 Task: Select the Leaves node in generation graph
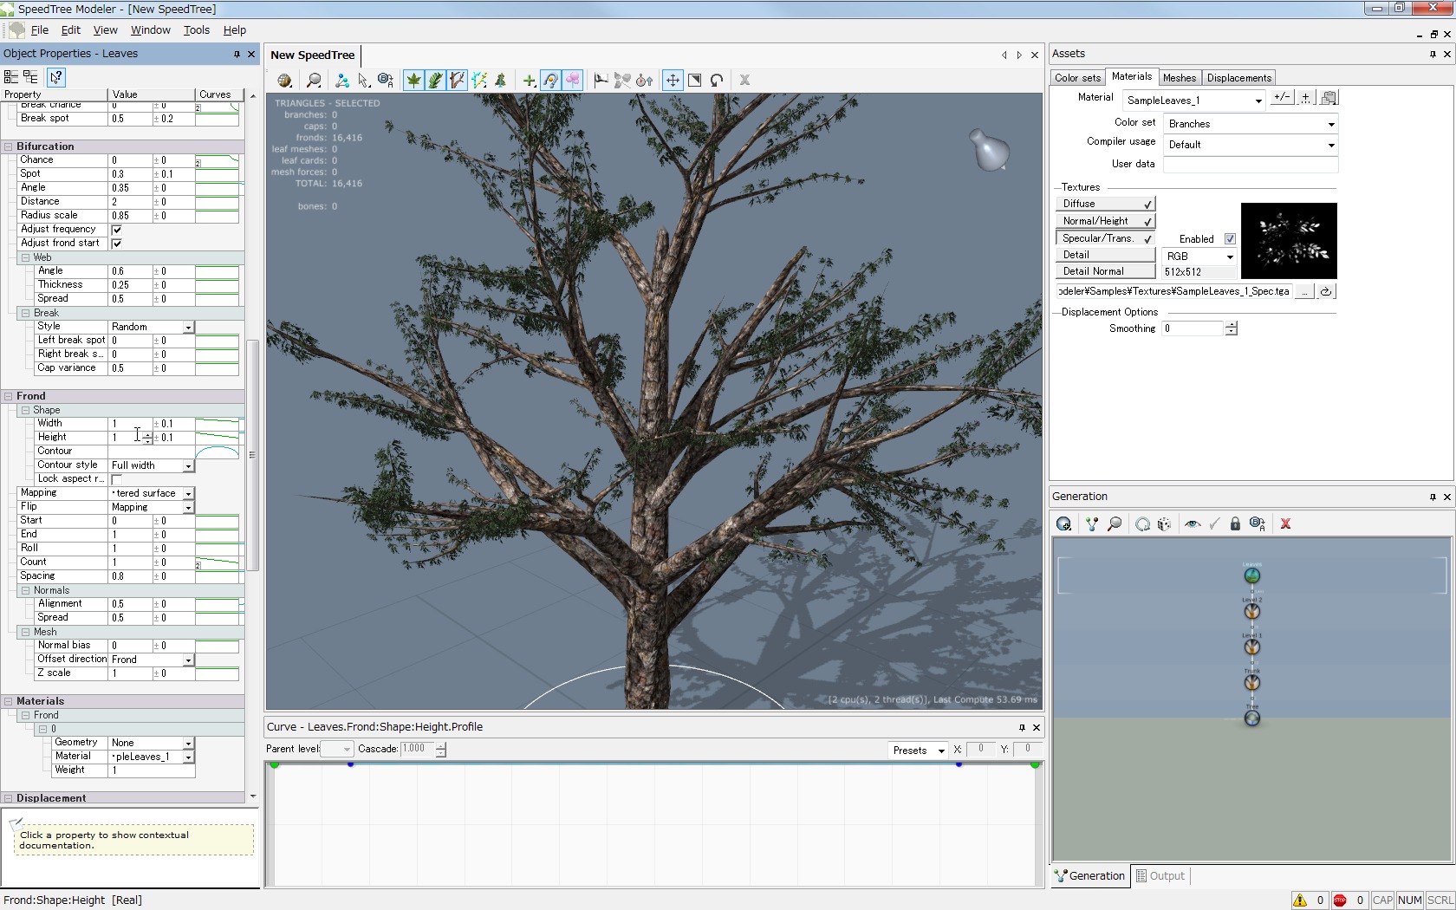pos(1251,575)
